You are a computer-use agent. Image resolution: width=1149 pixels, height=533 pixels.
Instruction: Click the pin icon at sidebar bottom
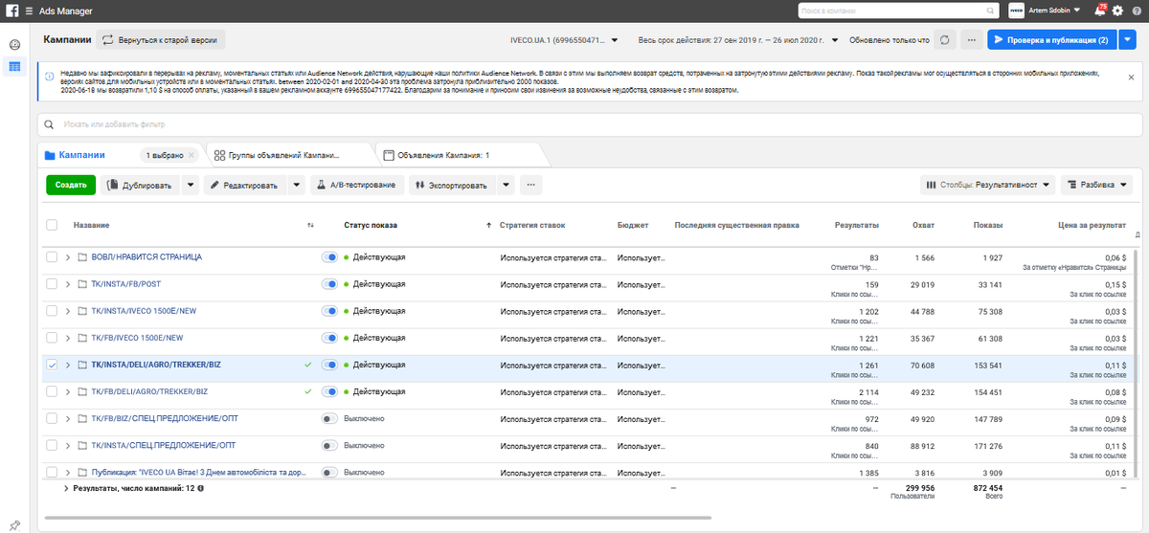[14, 524]
